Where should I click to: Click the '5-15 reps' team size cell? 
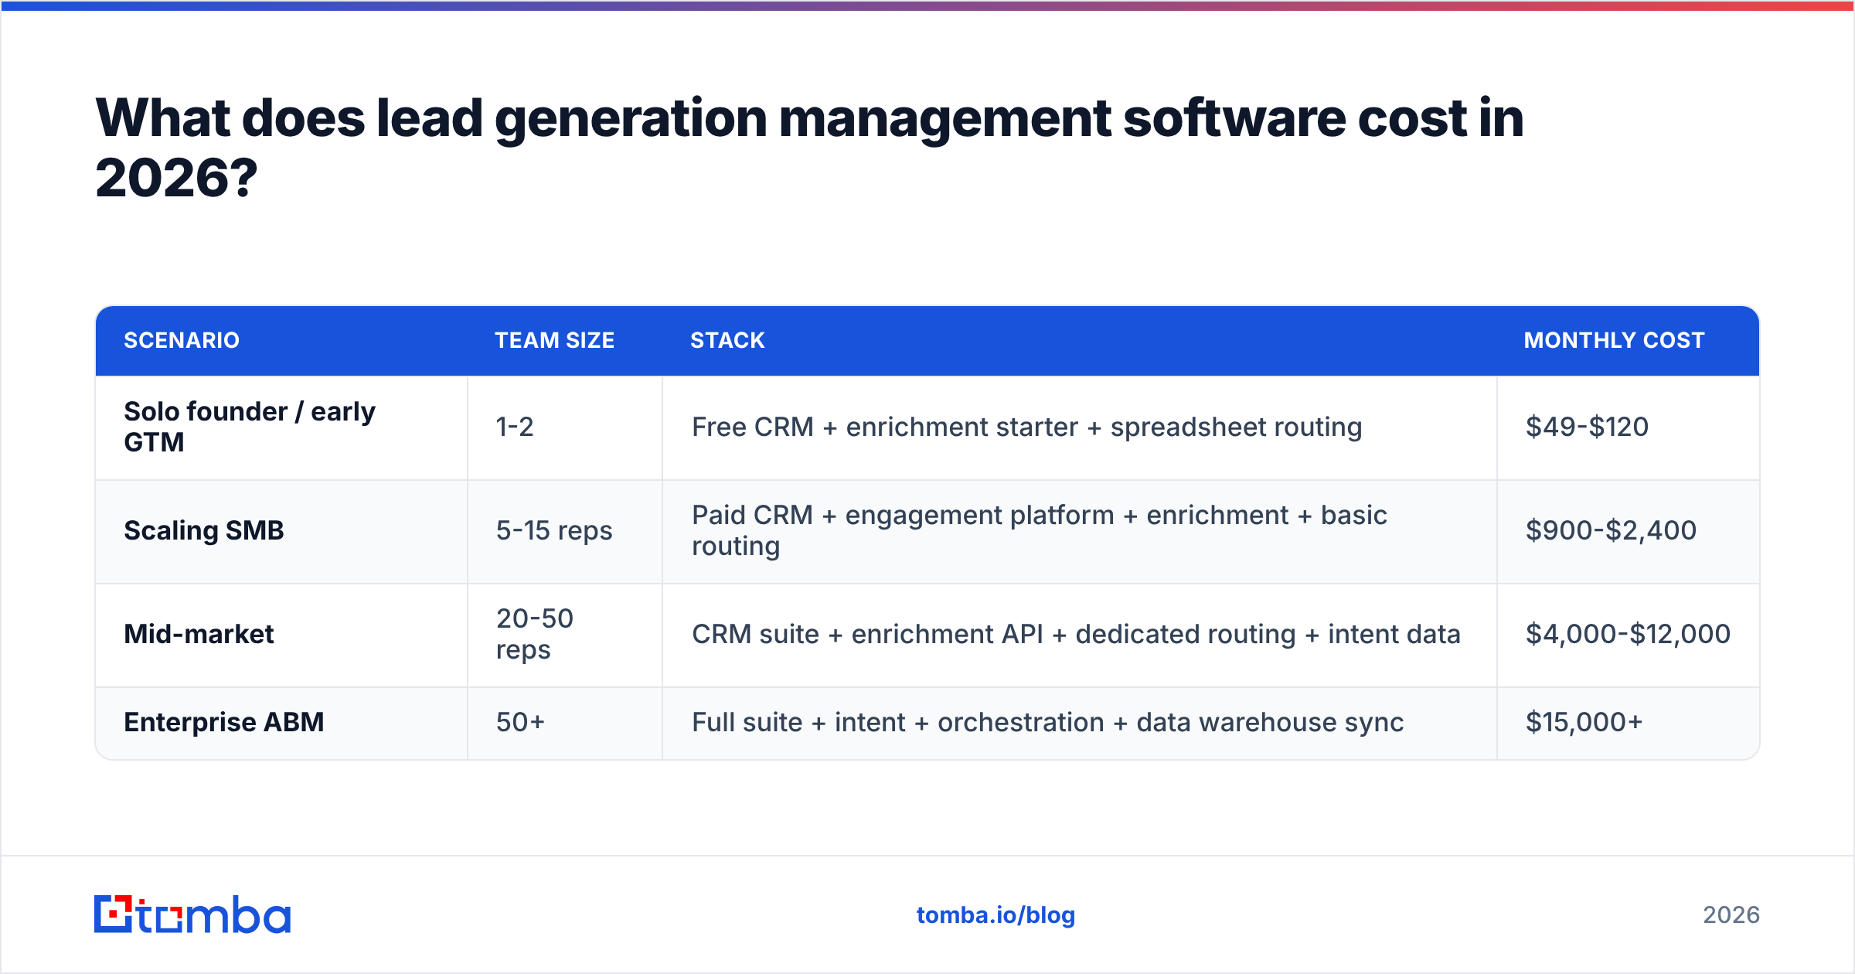click(x=565, y=531)
